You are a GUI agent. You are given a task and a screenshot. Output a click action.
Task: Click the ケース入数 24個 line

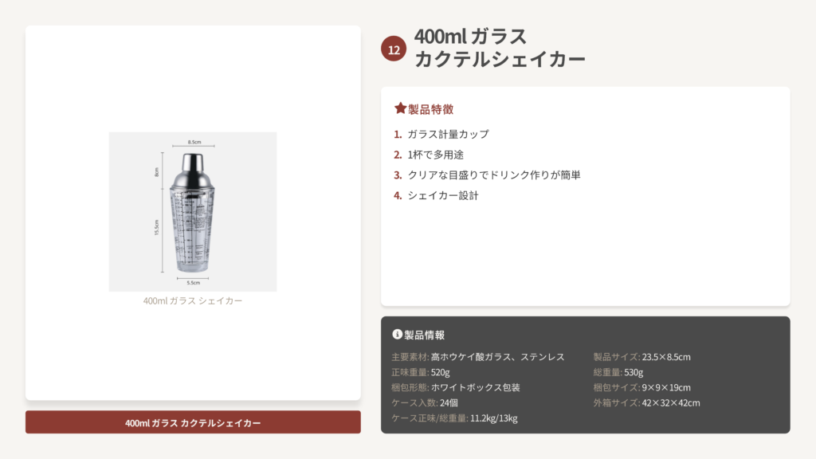[x=425, y=402]
